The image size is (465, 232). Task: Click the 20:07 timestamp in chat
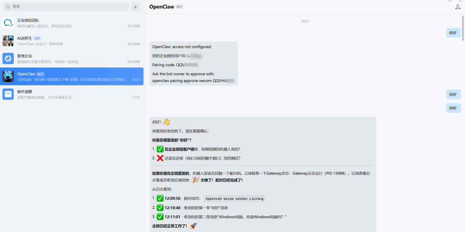[305, 21]
